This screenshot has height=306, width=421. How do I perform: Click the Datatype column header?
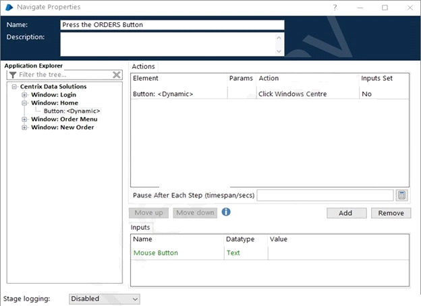246,239
